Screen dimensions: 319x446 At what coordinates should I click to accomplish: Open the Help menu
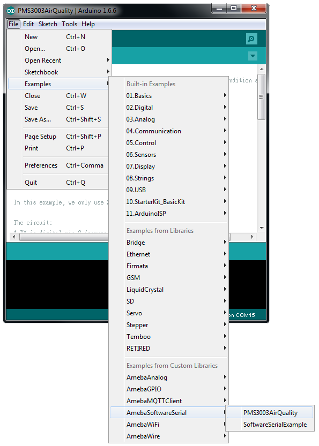click(88, 24)
